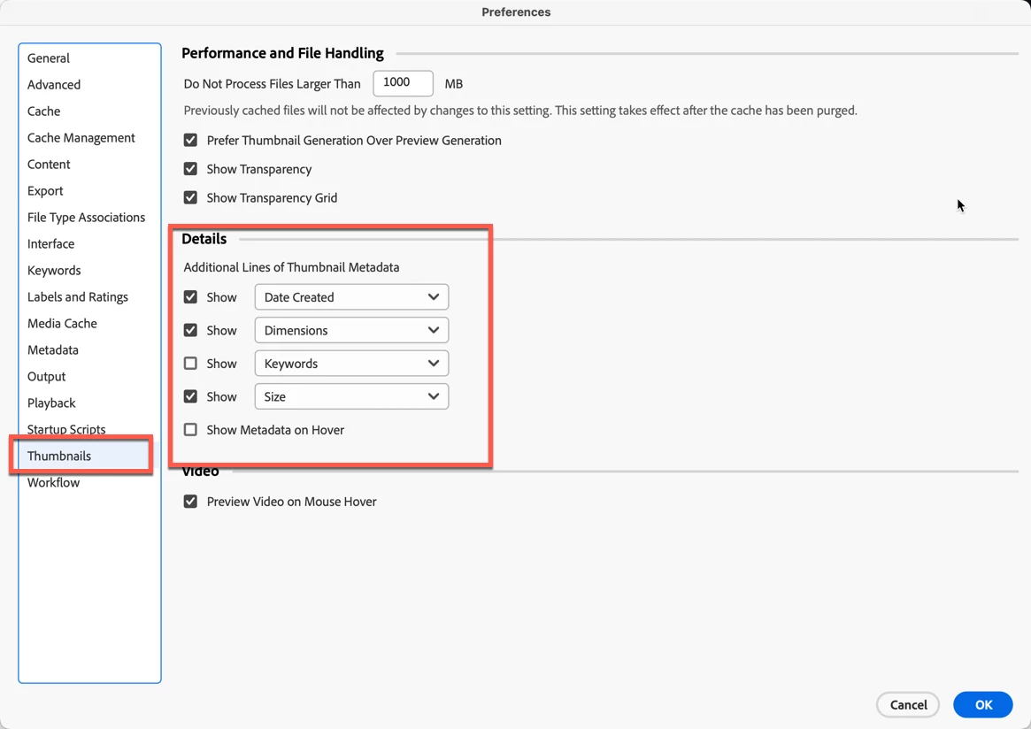The image size is (1031, 729).
Task: Go to File Type Associations preferences
Action: coord(86,218)
